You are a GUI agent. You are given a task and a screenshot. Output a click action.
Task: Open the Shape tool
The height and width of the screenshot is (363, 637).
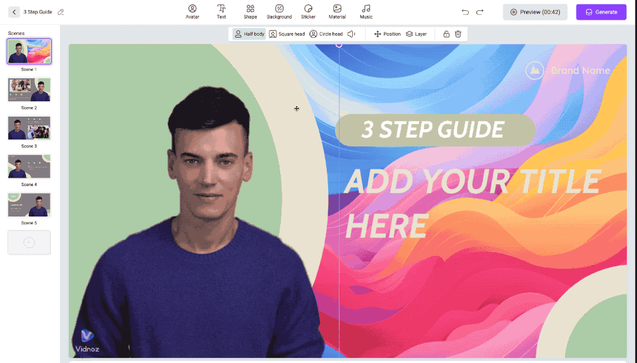(250, 11)
